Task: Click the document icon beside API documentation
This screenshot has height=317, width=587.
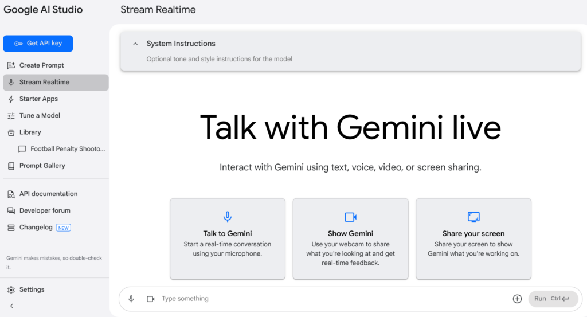Action: pyautogui.click(x=11, y=194)
